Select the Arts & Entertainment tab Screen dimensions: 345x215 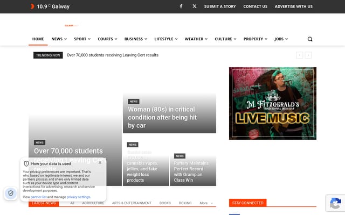click(132, 203)
